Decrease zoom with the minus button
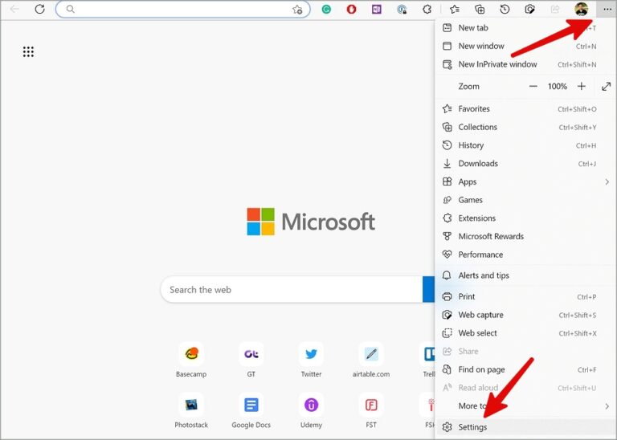 [x=533, y=87]
